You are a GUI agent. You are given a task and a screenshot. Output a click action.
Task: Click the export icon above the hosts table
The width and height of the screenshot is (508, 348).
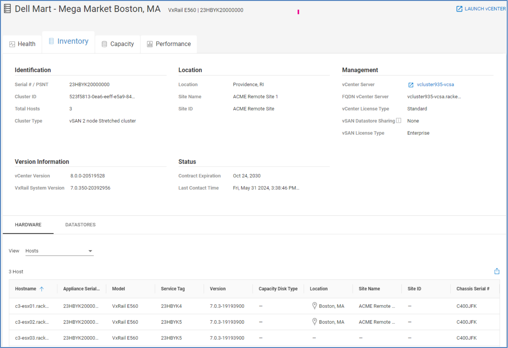(x=497, y=271)
